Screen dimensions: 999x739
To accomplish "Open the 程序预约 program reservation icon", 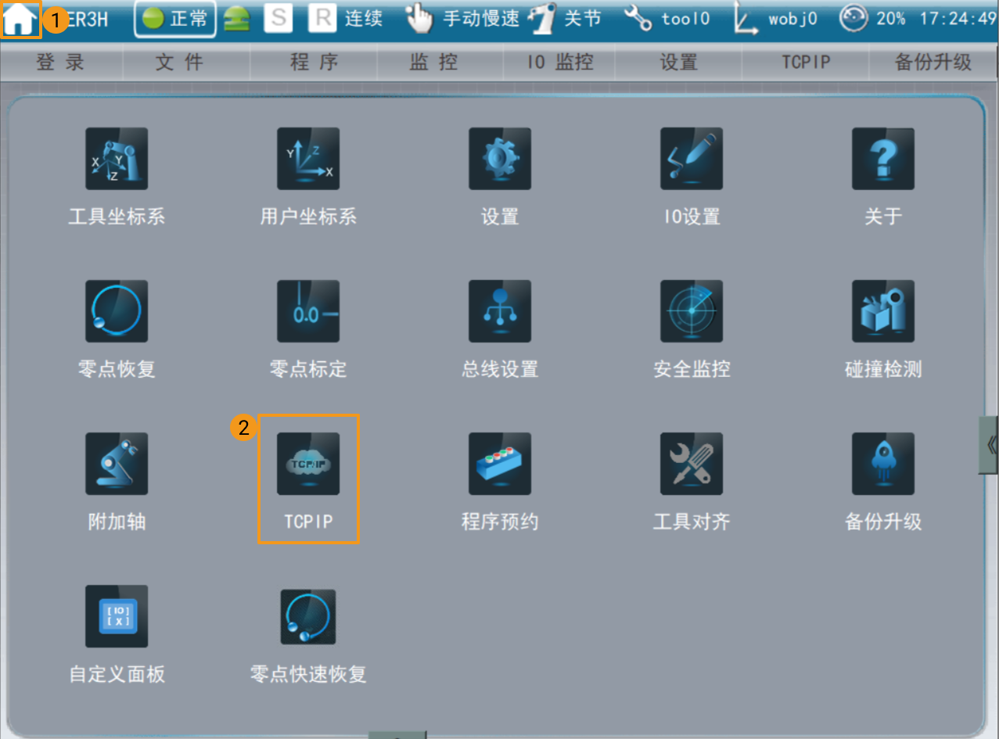I will coord(500,464).
